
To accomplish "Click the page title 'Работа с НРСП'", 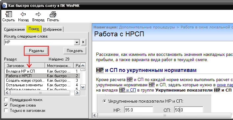I will click(x=119, y=34).
